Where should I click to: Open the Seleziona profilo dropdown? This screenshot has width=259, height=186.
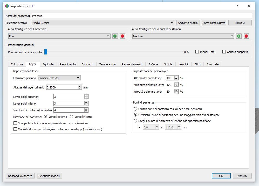tap(103, 23)
